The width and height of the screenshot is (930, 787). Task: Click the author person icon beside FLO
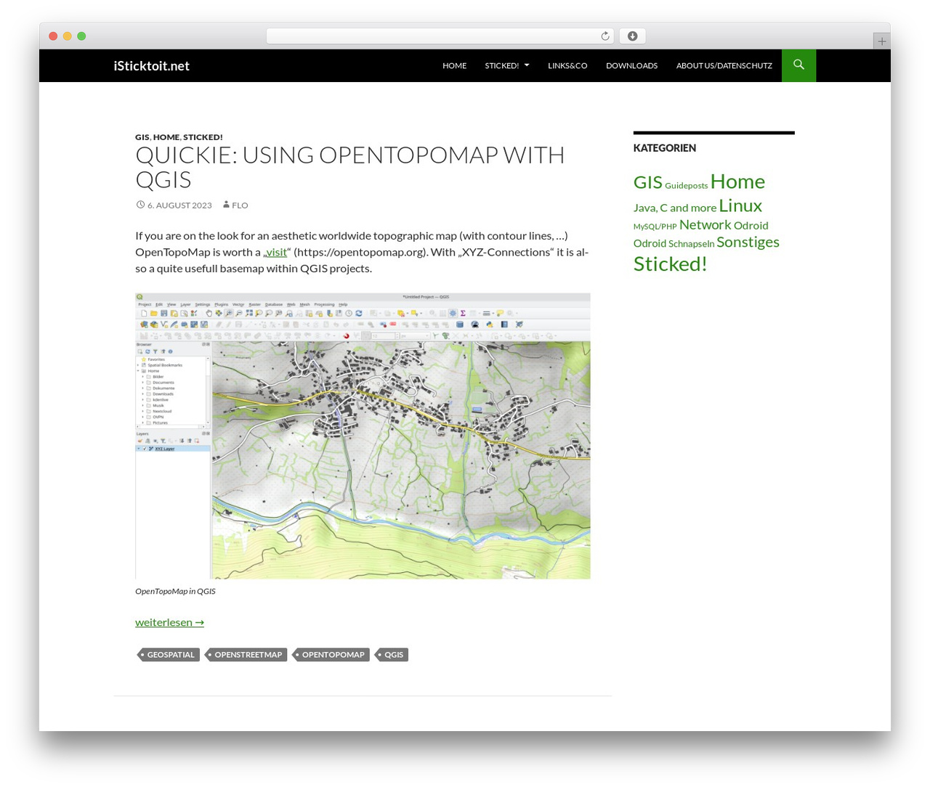226,205
